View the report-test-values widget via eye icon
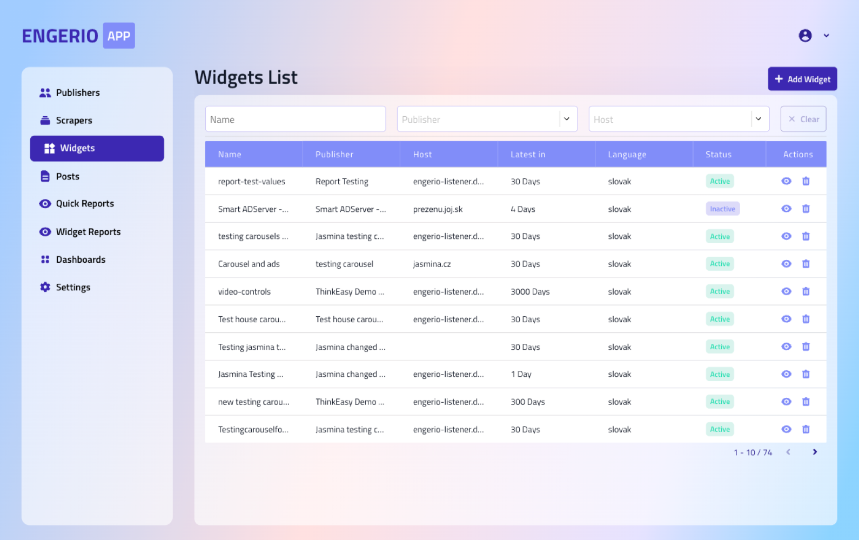The width and height of the screenshot is (859, 540). [x=786, y=181]
